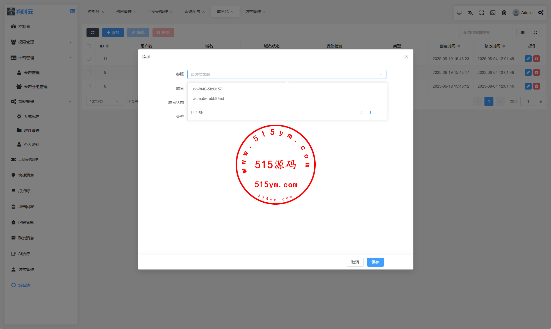Click red delete icon for row 9
Viewport: 551px width, 329px height.
click(536, 72)
